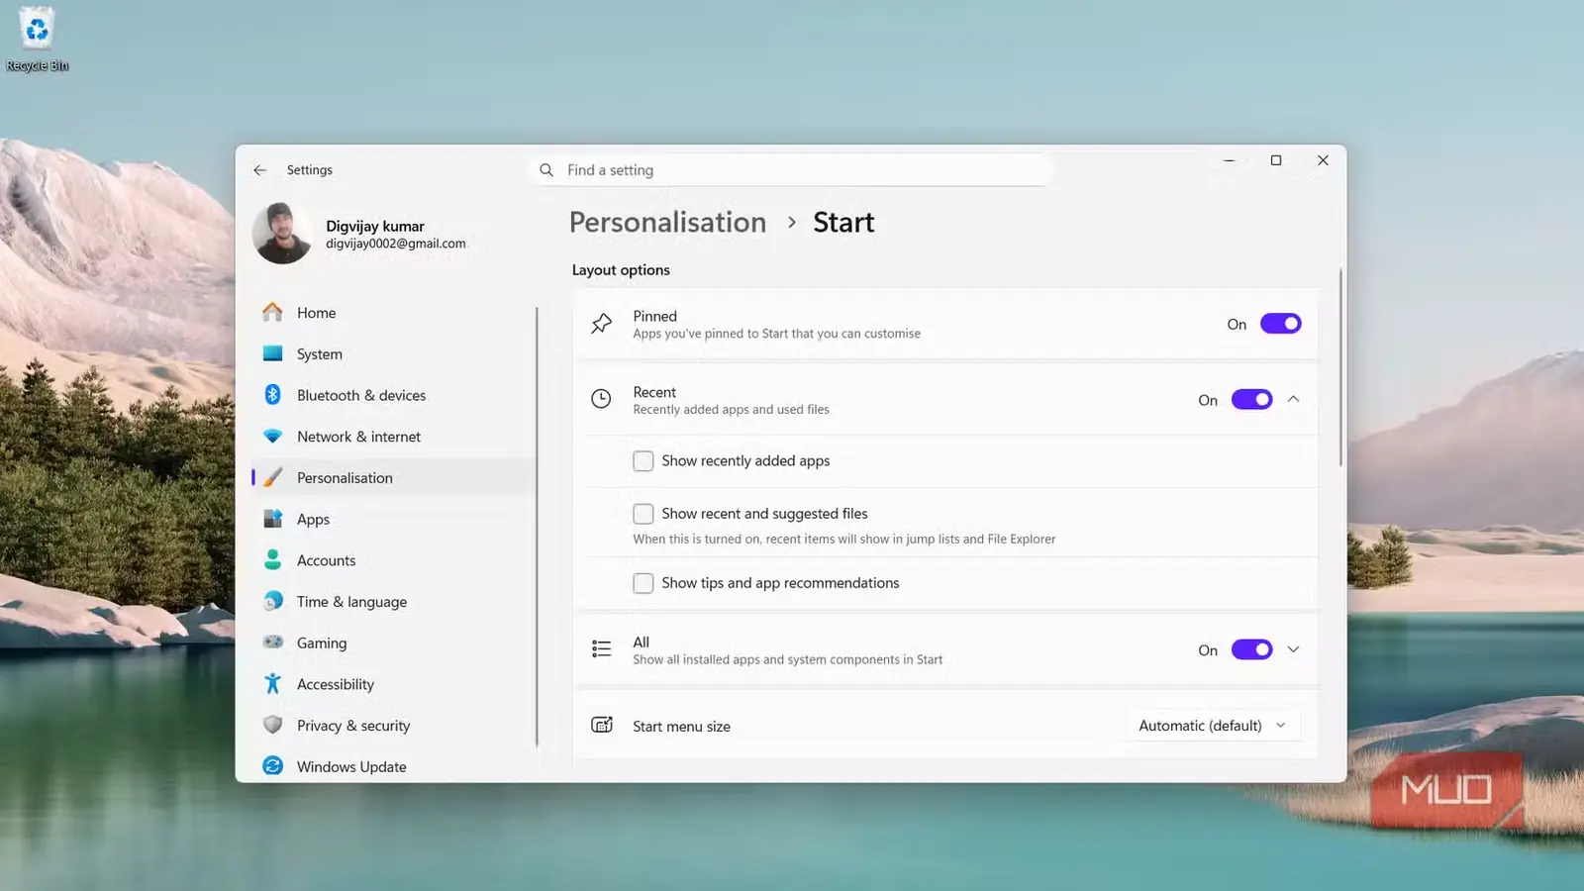This screenshot has width=1584, height=891.
Task: Click the System monitor icon
Action: (272, 353)
